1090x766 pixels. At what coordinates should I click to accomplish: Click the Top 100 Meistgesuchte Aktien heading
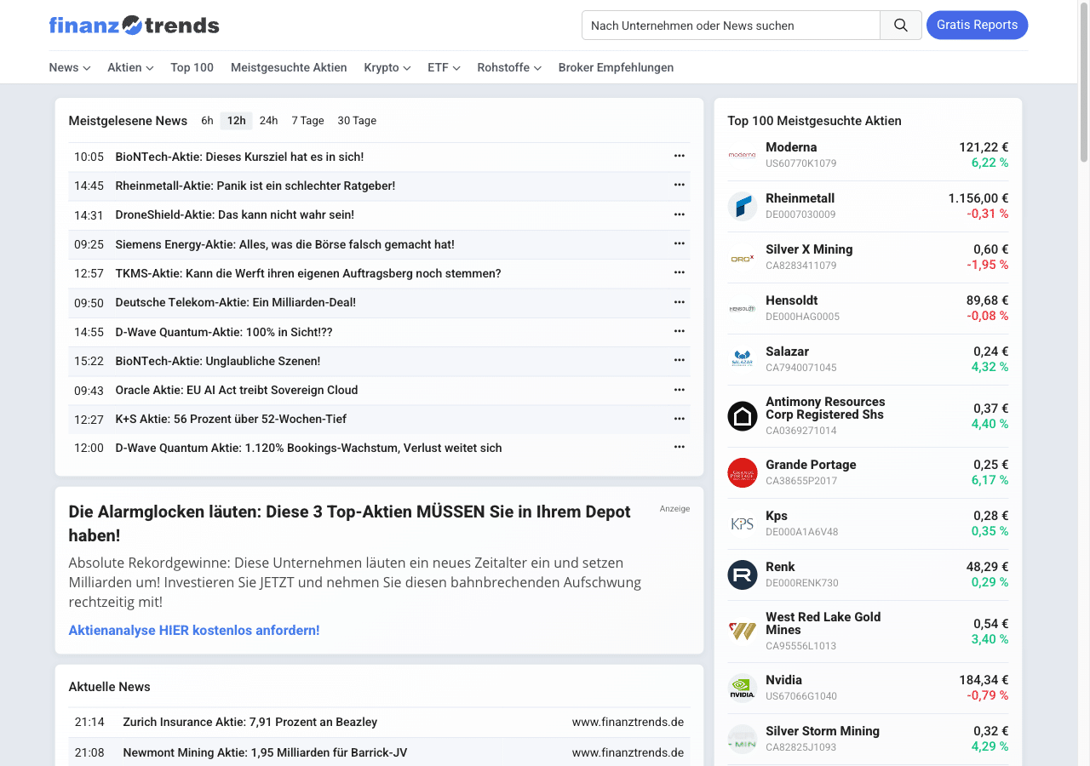[x=814, y=121]
